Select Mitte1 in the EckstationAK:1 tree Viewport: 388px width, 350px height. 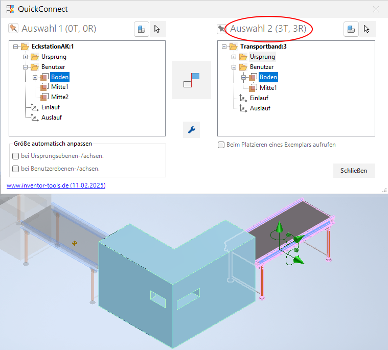pyautogui.click(x=60, y=87)
